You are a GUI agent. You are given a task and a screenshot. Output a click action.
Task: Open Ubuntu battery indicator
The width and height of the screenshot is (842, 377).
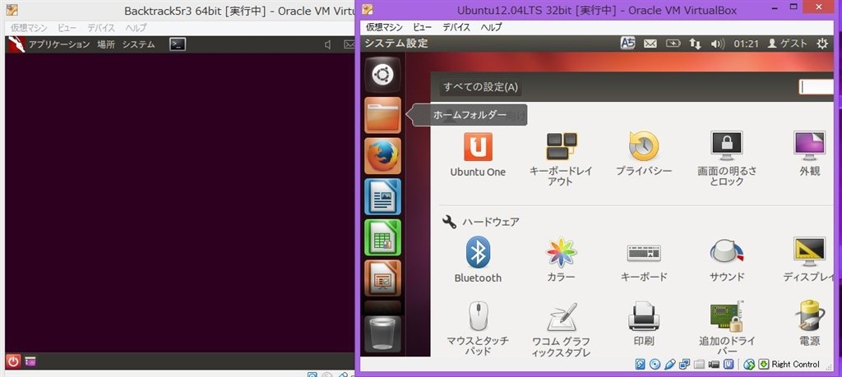pyautogui.click(x=673, y=44)
